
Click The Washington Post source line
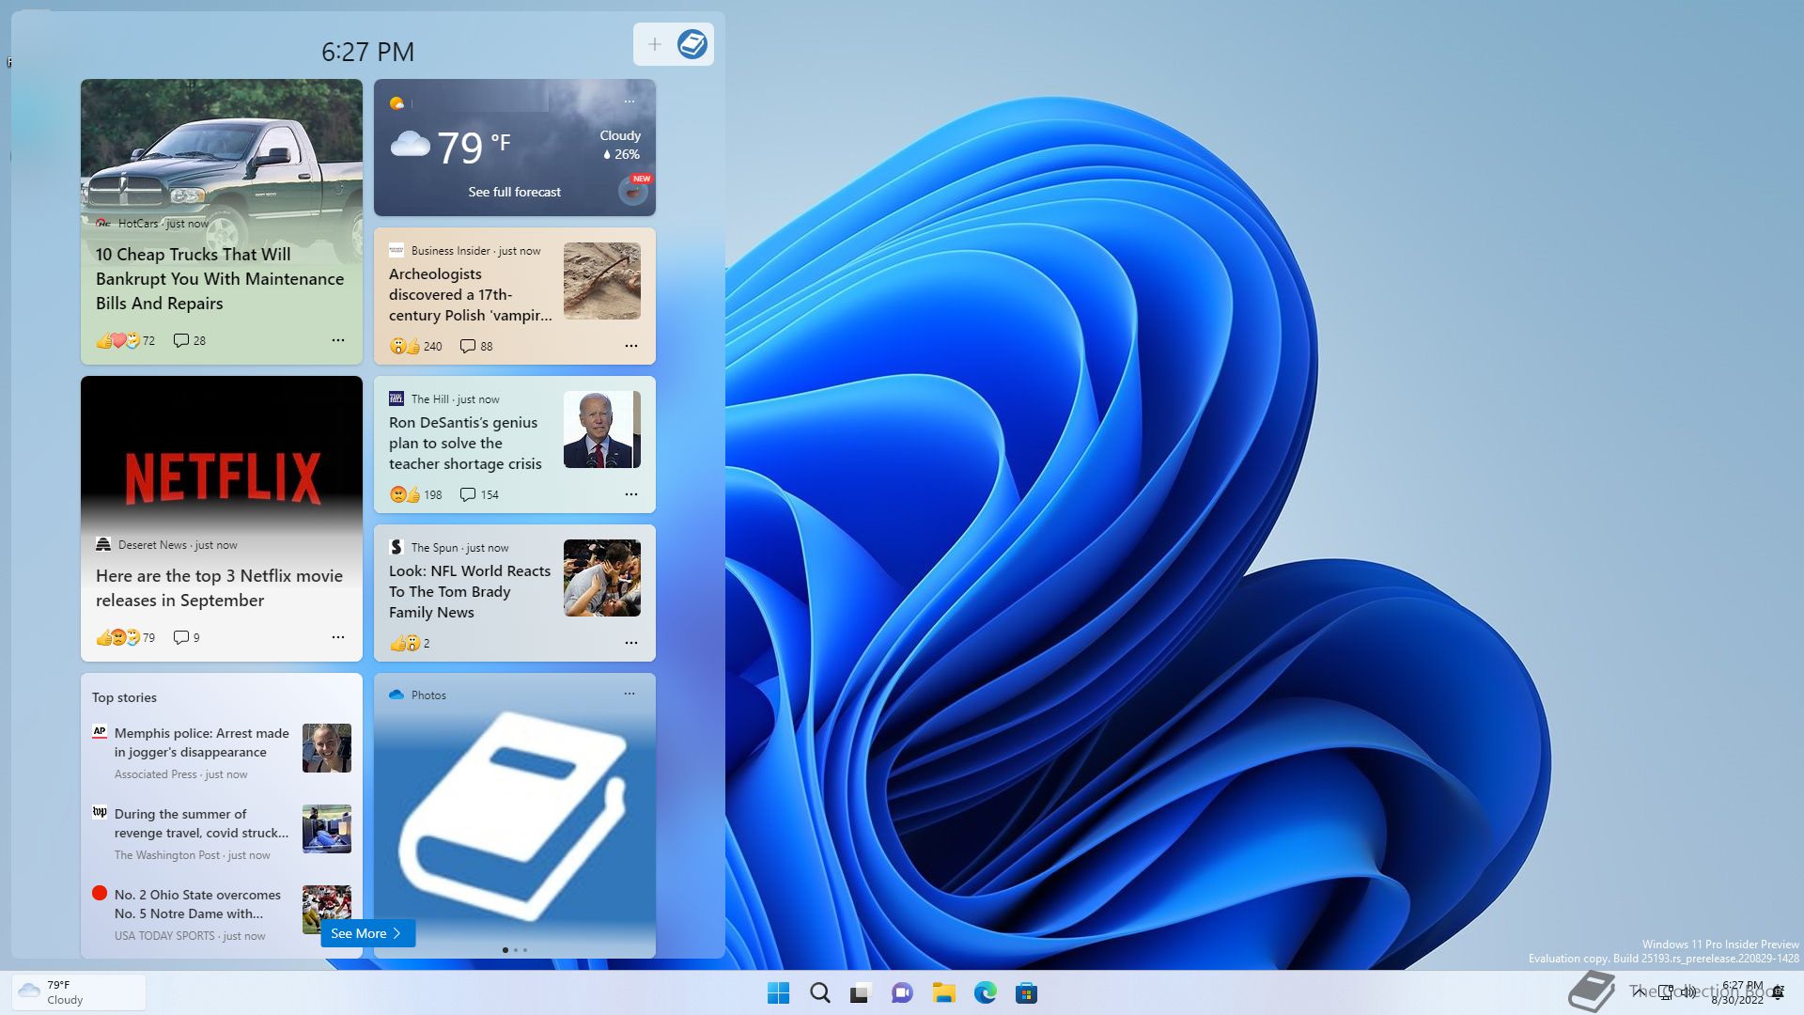coord(192,855)
